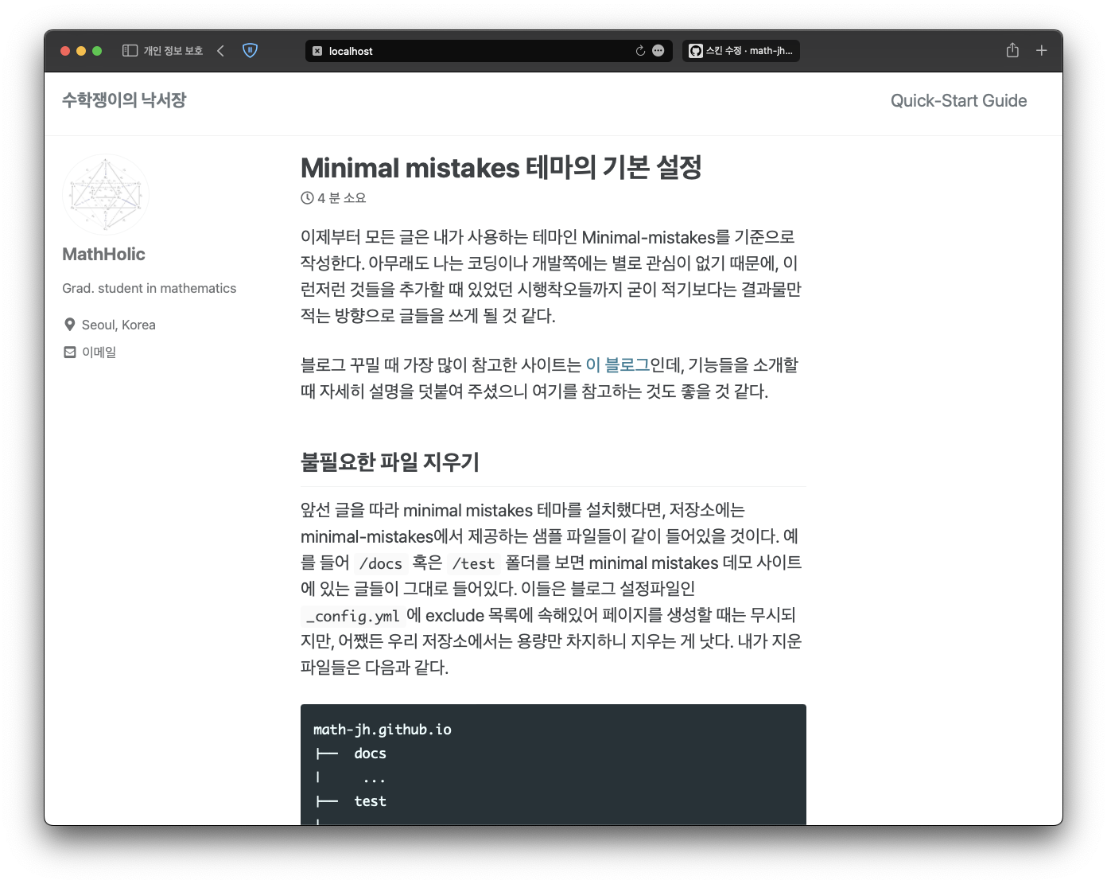
Task: Focus the localhost address field
Action: click(x=489, y=51)
